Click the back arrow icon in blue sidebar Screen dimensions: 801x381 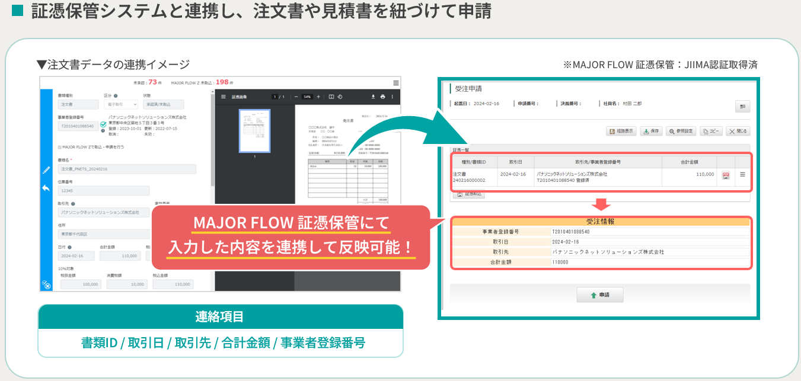click(46, 188)
